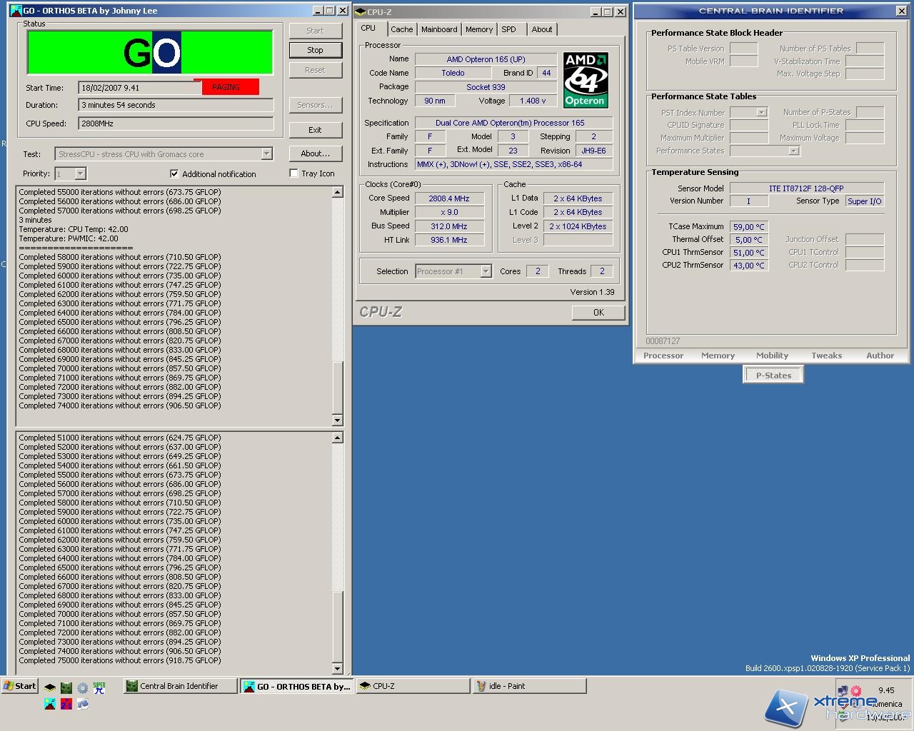Open Central Brain Identifier from quick launch
Image resolution: width=914 pixels, height=731 pixels.
(x=66, y=688)
